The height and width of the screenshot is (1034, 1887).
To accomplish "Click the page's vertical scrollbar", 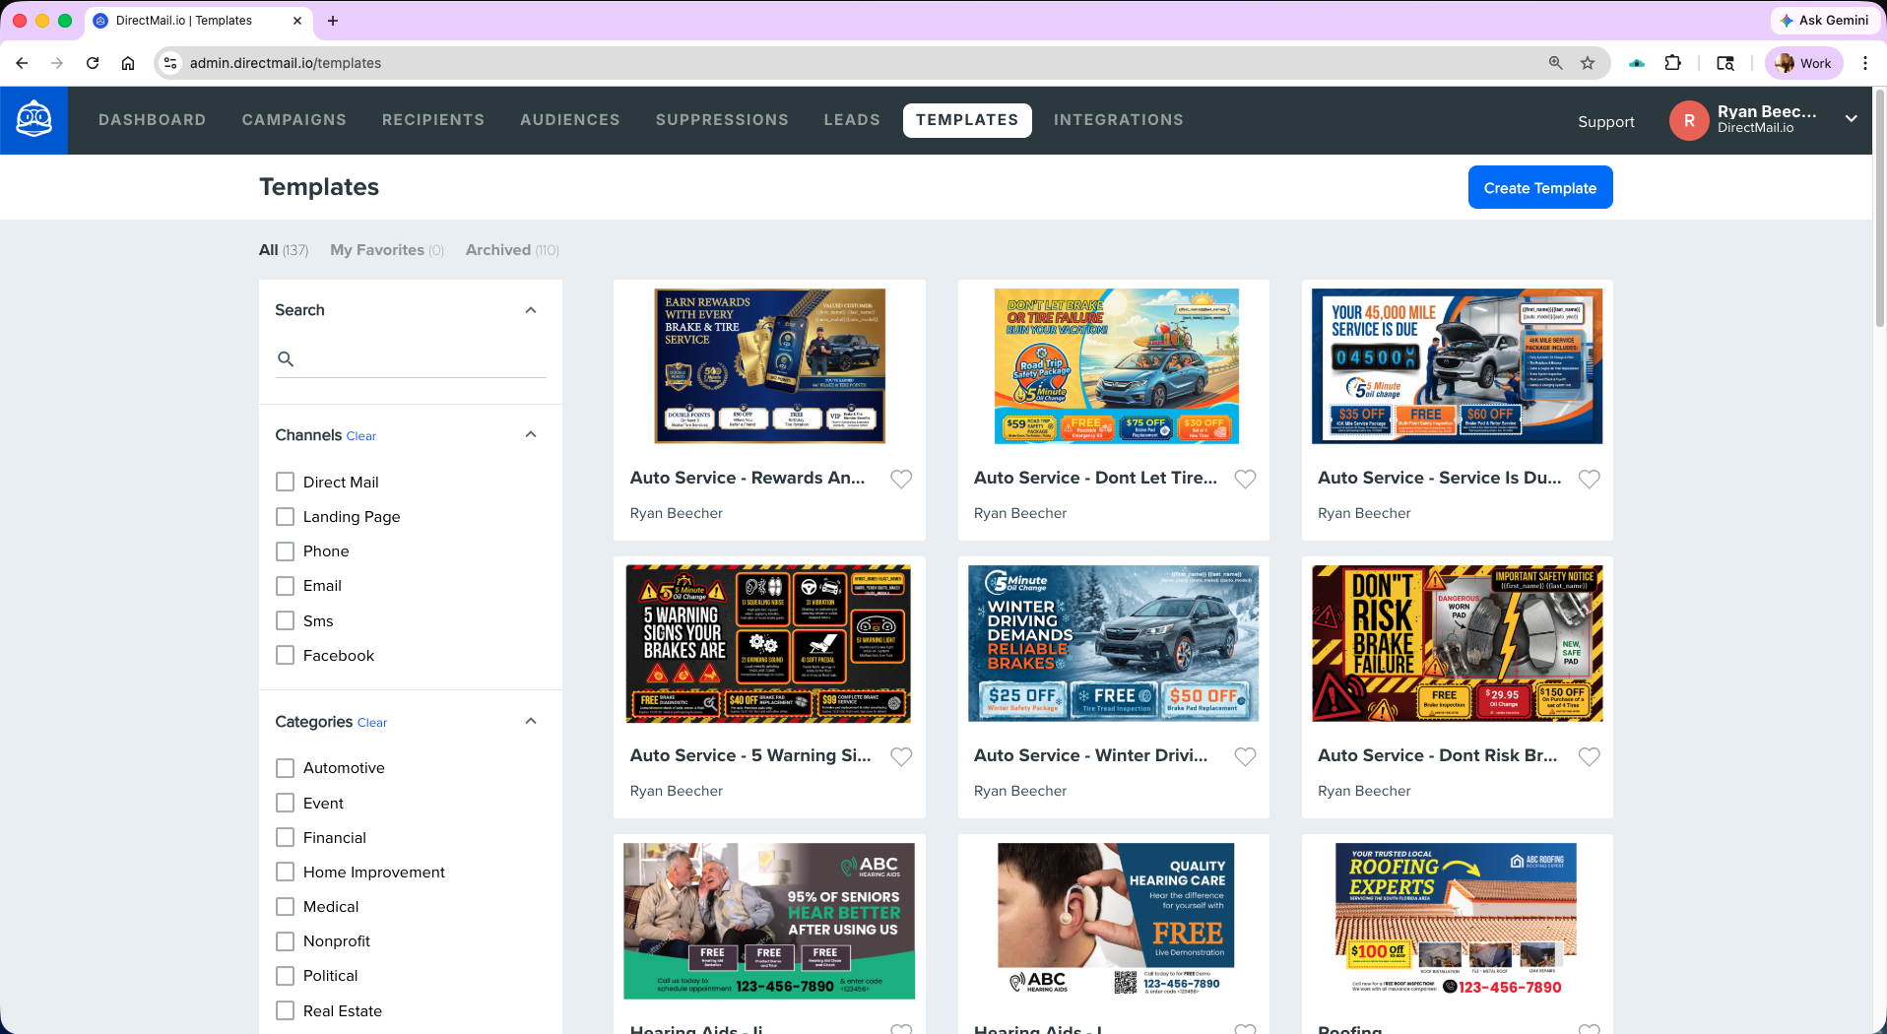I will (1879, 207).
